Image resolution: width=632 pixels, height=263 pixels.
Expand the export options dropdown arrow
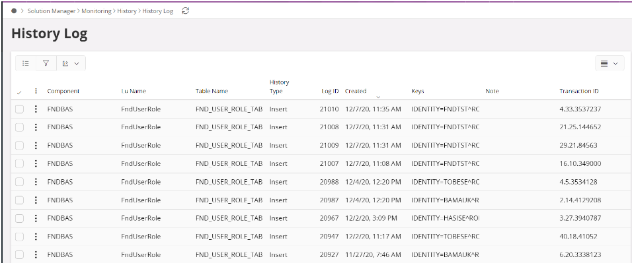(77, 63)
